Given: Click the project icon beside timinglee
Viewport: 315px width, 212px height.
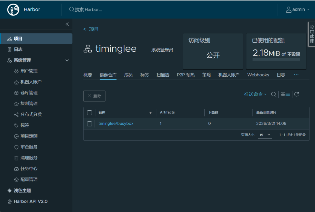Looking at the screenshot, I should [x=88, y=49].
